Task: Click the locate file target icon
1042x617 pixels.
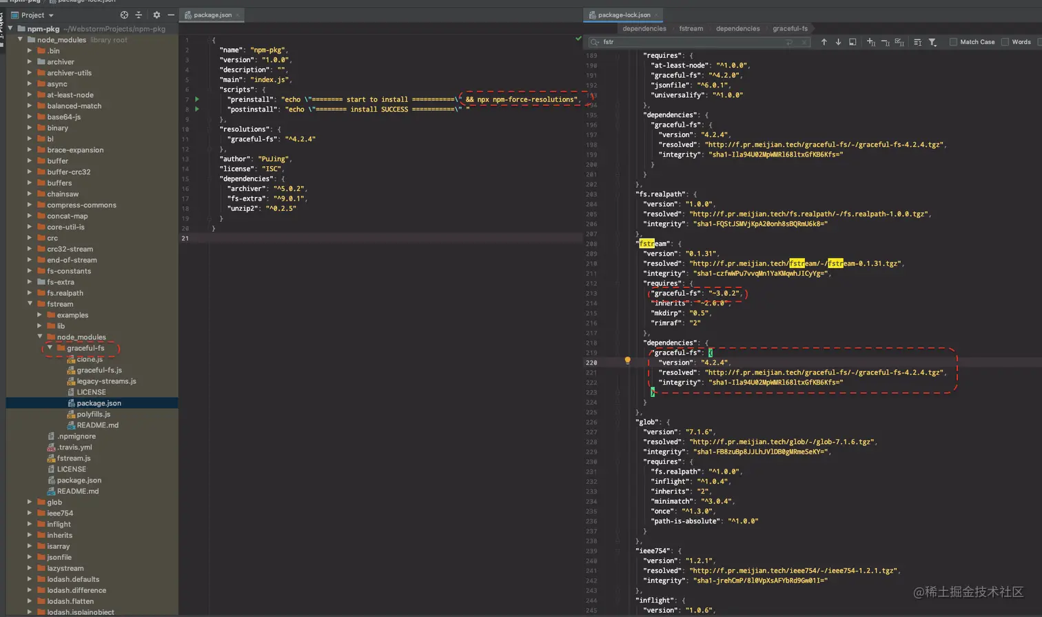Action: click(x=124, y=15)
